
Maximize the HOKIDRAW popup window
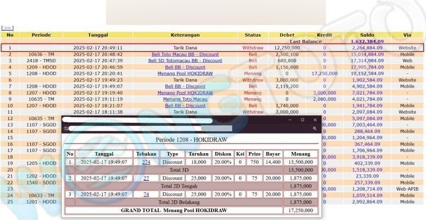tap(302, 120)
